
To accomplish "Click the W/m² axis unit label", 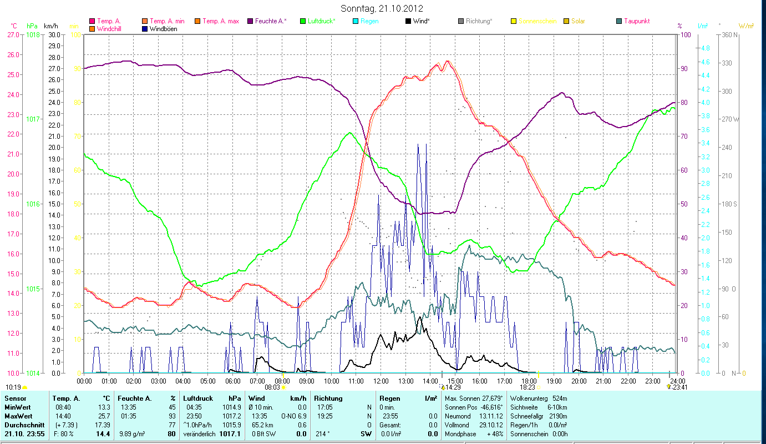I will tap(746, 26).
